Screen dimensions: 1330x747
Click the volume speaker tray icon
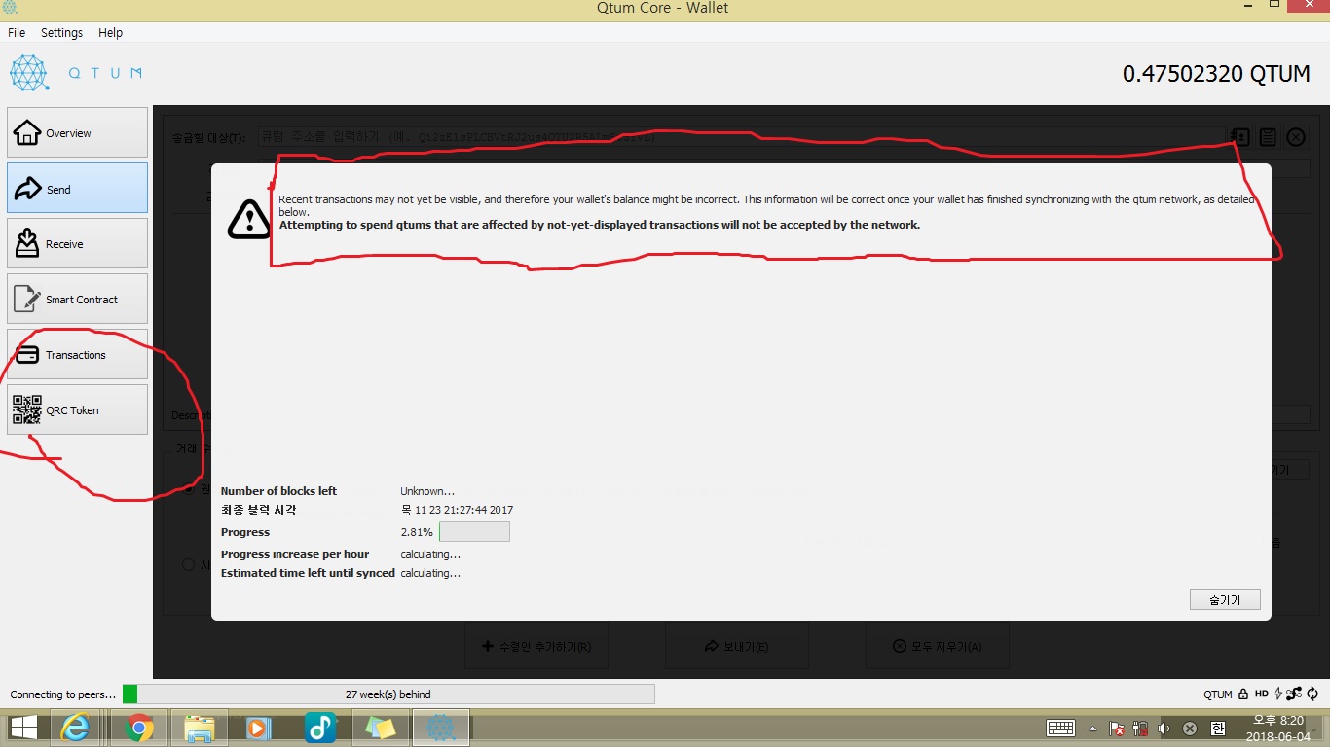pos(1164,729)
